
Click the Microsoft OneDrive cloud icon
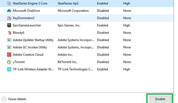coord(9,11)
